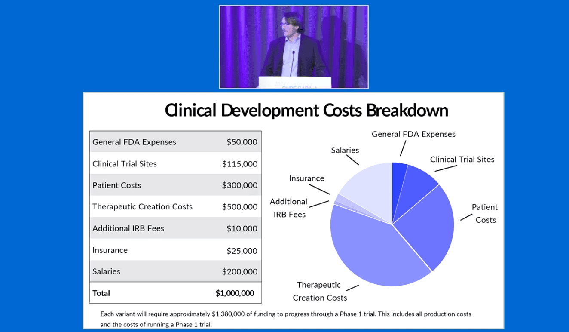Viewport: 569px width, 332px height.
Task: Click the Therapeutic Creation Costs chart label
Action: point(320,291)
